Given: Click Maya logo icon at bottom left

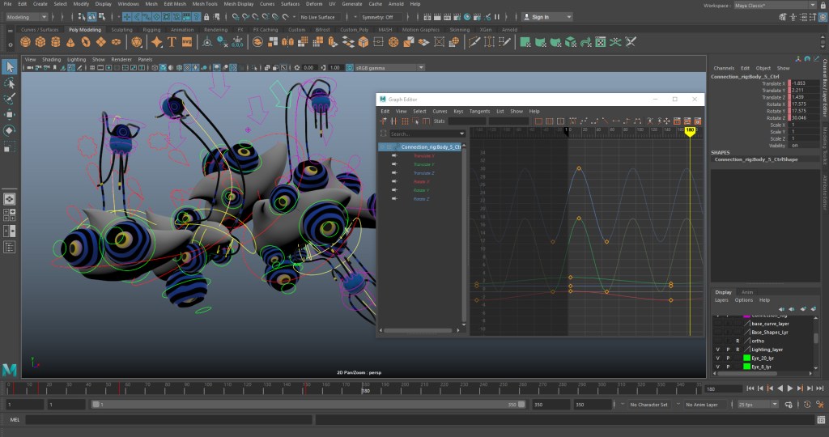Looking at the screenshot, I should (x=11, y=369).
